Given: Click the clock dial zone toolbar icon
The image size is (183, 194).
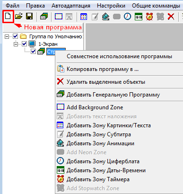Looking at the screenshot, I should tap(127, 16).
